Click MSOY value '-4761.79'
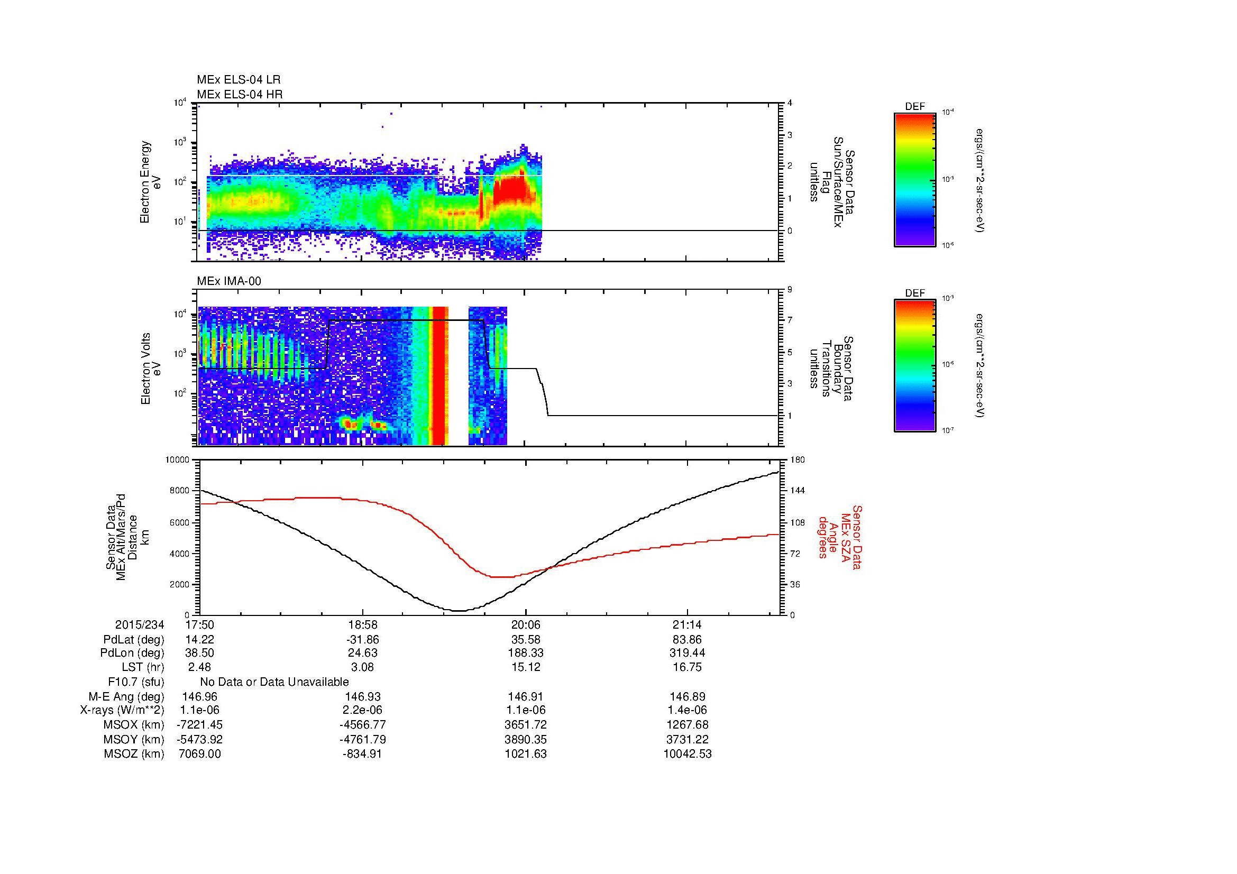The width and height of the screenshot is (1237, 874). coord(363,740)
